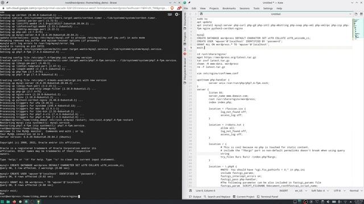Open the Help menu in Kate
This screenshot has width=364, height=204.
tap(279, 8)
